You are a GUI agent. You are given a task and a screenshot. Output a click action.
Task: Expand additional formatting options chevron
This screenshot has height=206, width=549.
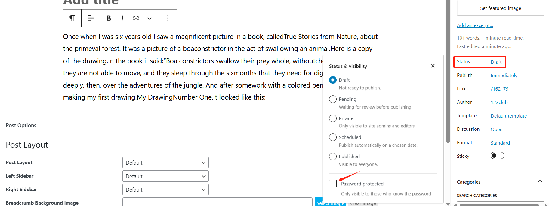[150, 18]
